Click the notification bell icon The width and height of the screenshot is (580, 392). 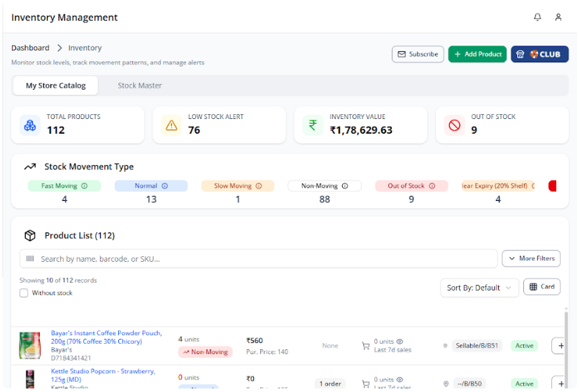(537, 17)
